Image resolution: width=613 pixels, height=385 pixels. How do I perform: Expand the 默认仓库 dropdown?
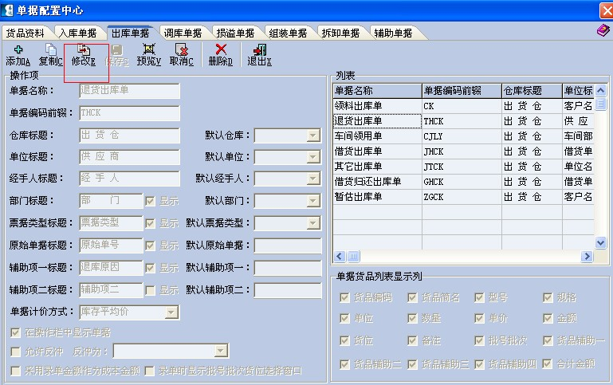[x=313, y=136]
